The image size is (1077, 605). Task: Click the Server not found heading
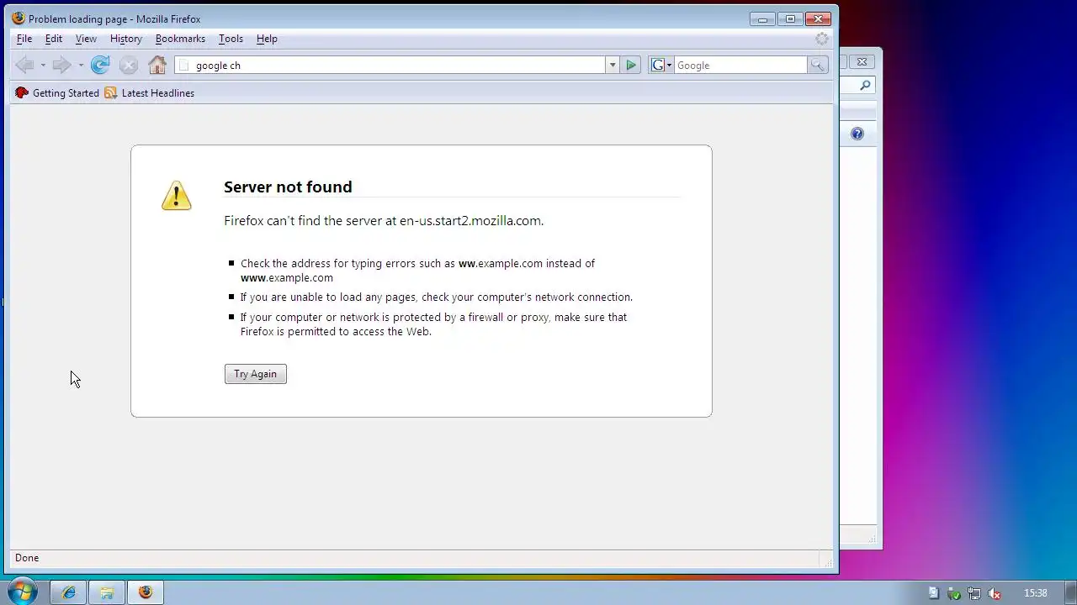coord(288,187)
